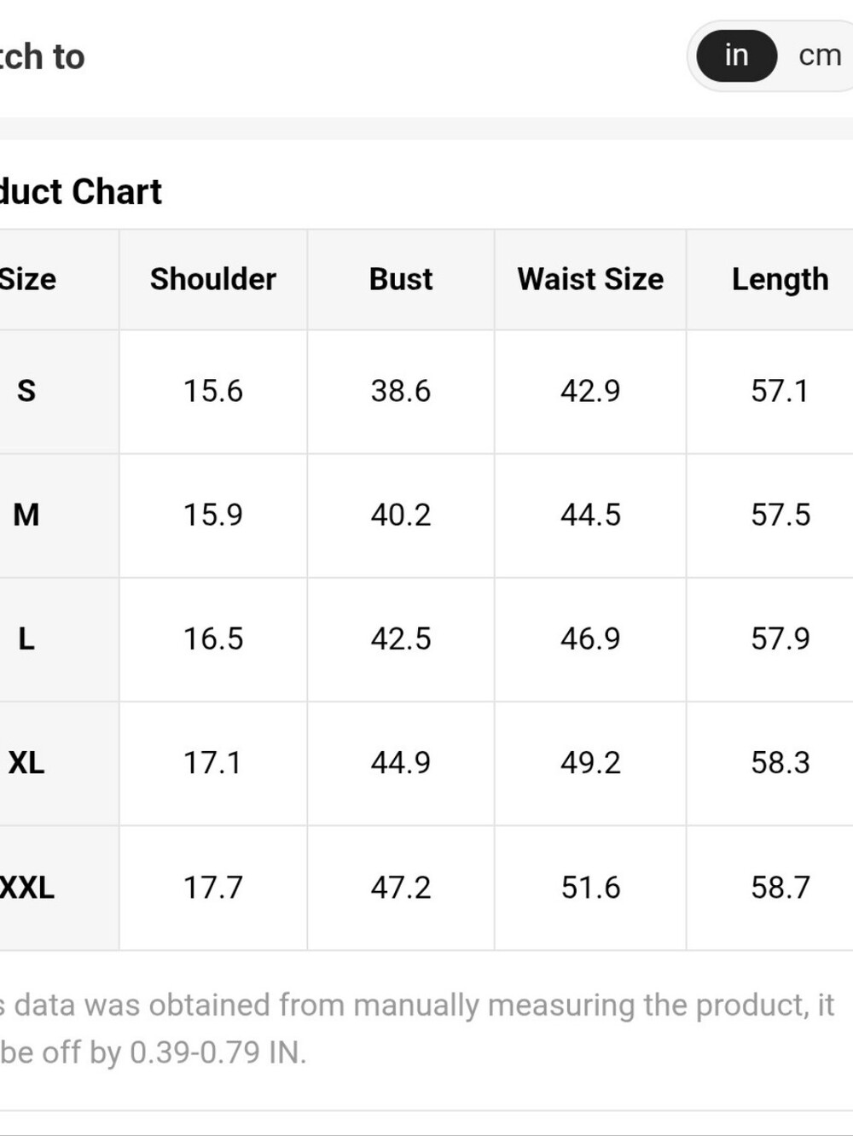Image resolution: width=853 pixels, height=1136 pixels.
Task: Select the Bust column header
Action: tap(401, 279)
